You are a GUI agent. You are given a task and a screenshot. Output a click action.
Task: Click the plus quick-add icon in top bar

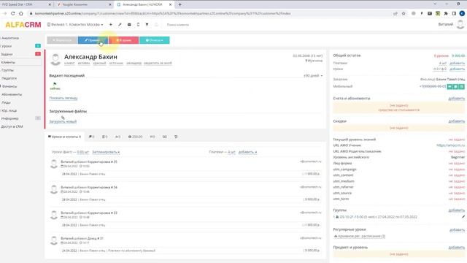111,24
